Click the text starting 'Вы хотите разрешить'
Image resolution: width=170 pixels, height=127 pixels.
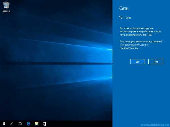[x=140, y=32]
